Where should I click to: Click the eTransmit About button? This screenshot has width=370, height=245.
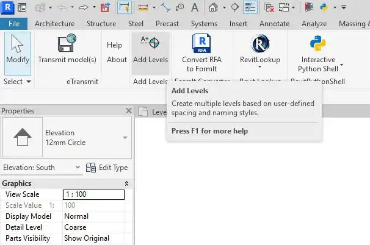(117, 60)
